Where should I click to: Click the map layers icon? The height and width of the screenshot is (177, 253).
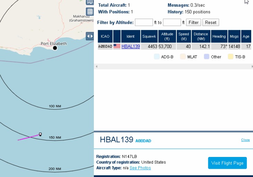(90, 2)
